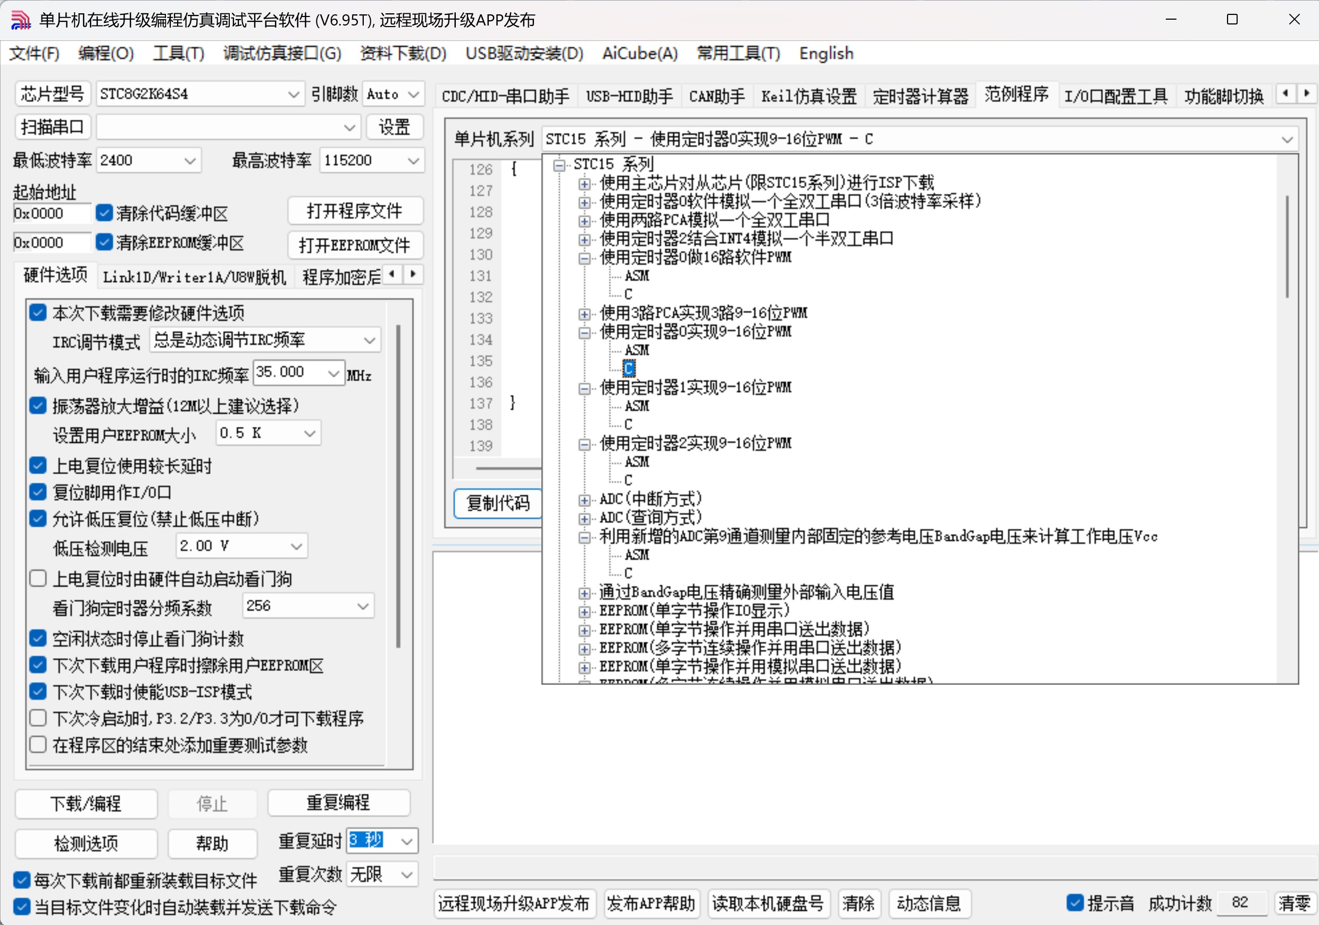Toggle 清除EEPROM缓冲区 checkbox
This screenshot has width=1319, height=925.
(104, 242)
